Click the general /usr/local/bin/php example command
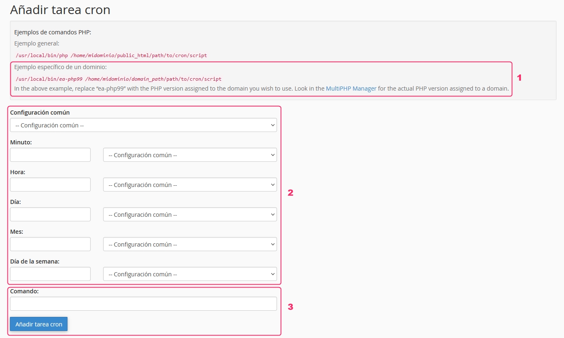This screenshot has height=338, width=564. click(111, 55)
